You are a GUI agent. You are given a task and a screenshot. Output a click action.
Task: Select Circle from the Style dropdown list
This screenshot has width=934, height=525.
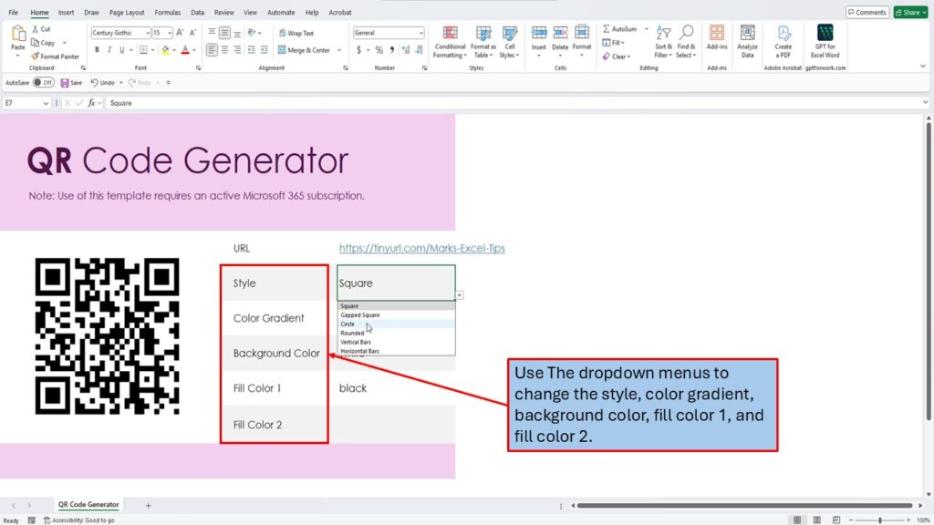click(348, 324)
